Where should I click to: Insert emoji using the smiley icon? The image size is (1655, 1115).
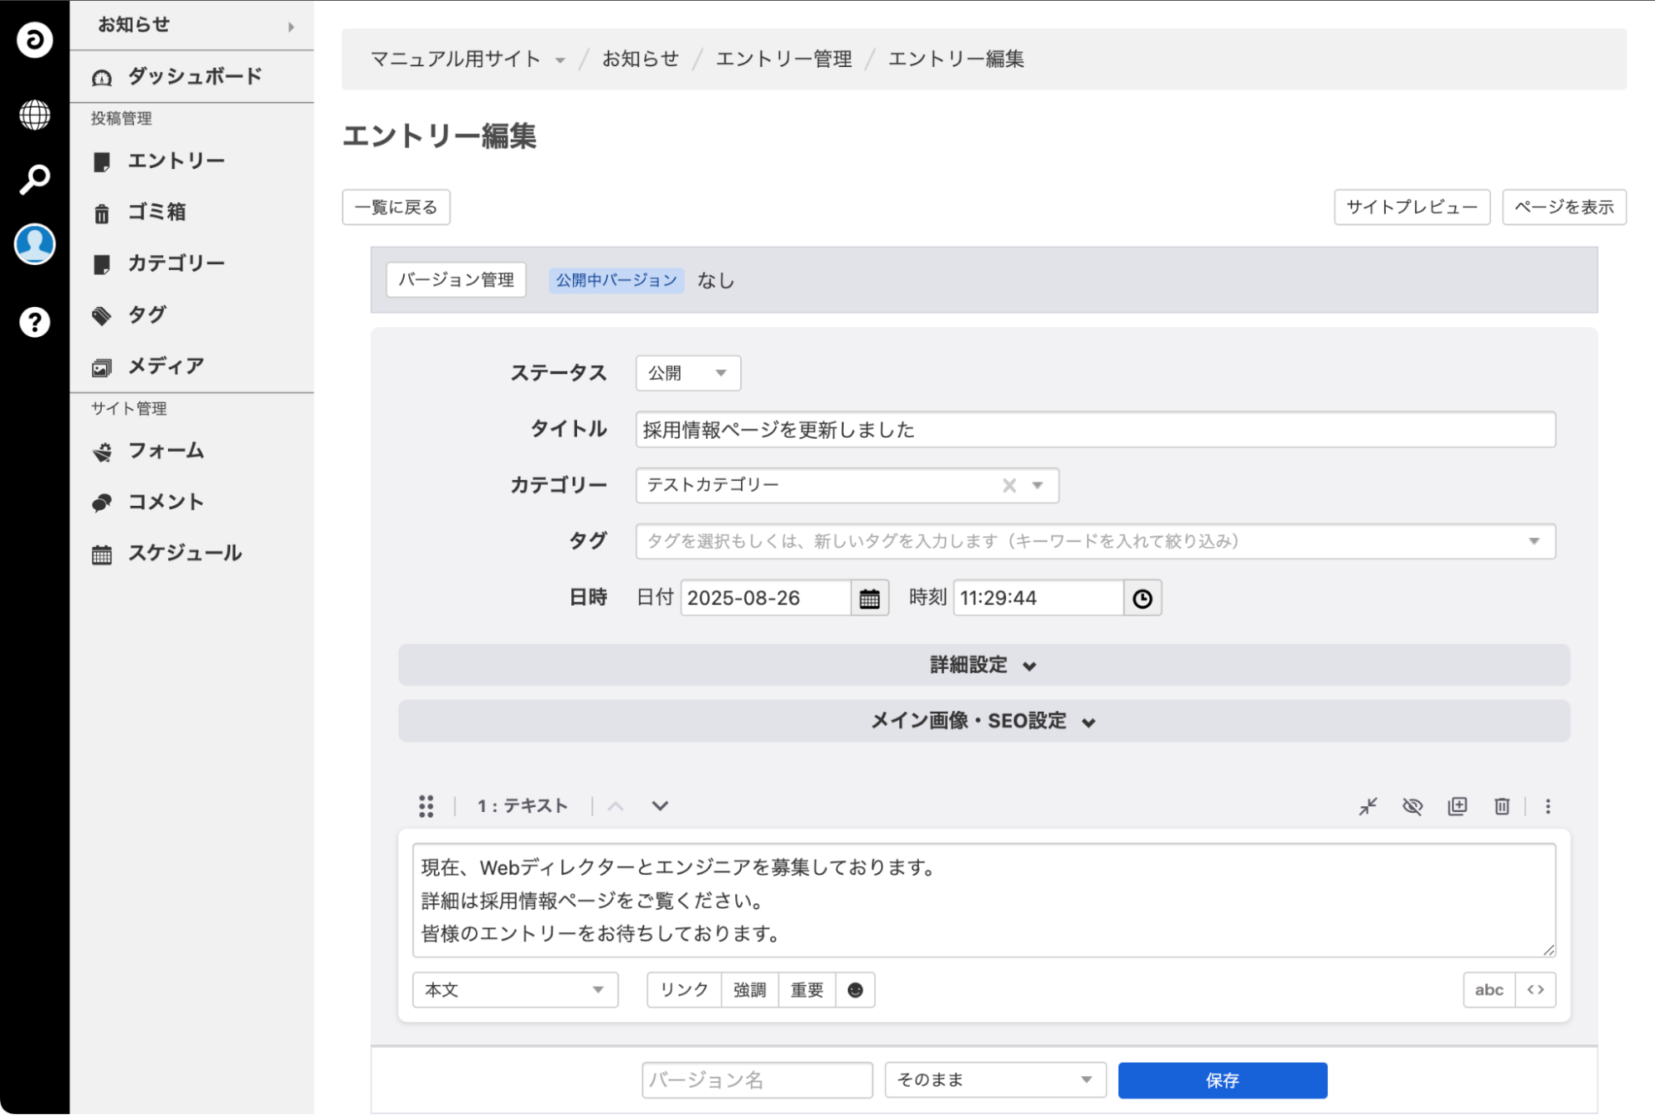[855, 990]
